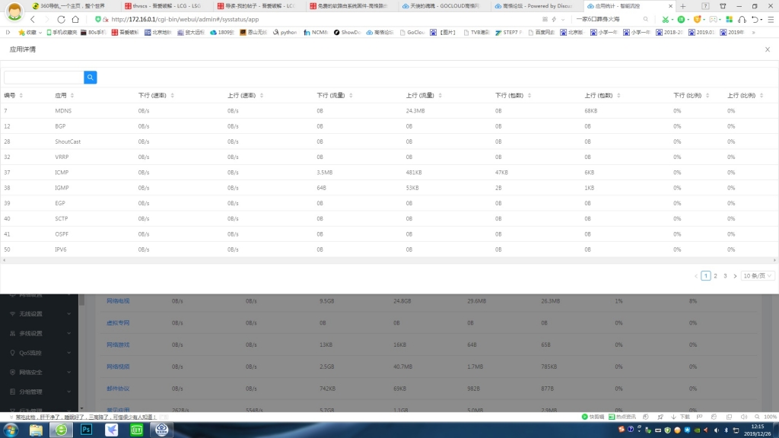The image size is (779, 438).
Task: Click the 24.3MB upstream traffic value
Action: point(415,111)
